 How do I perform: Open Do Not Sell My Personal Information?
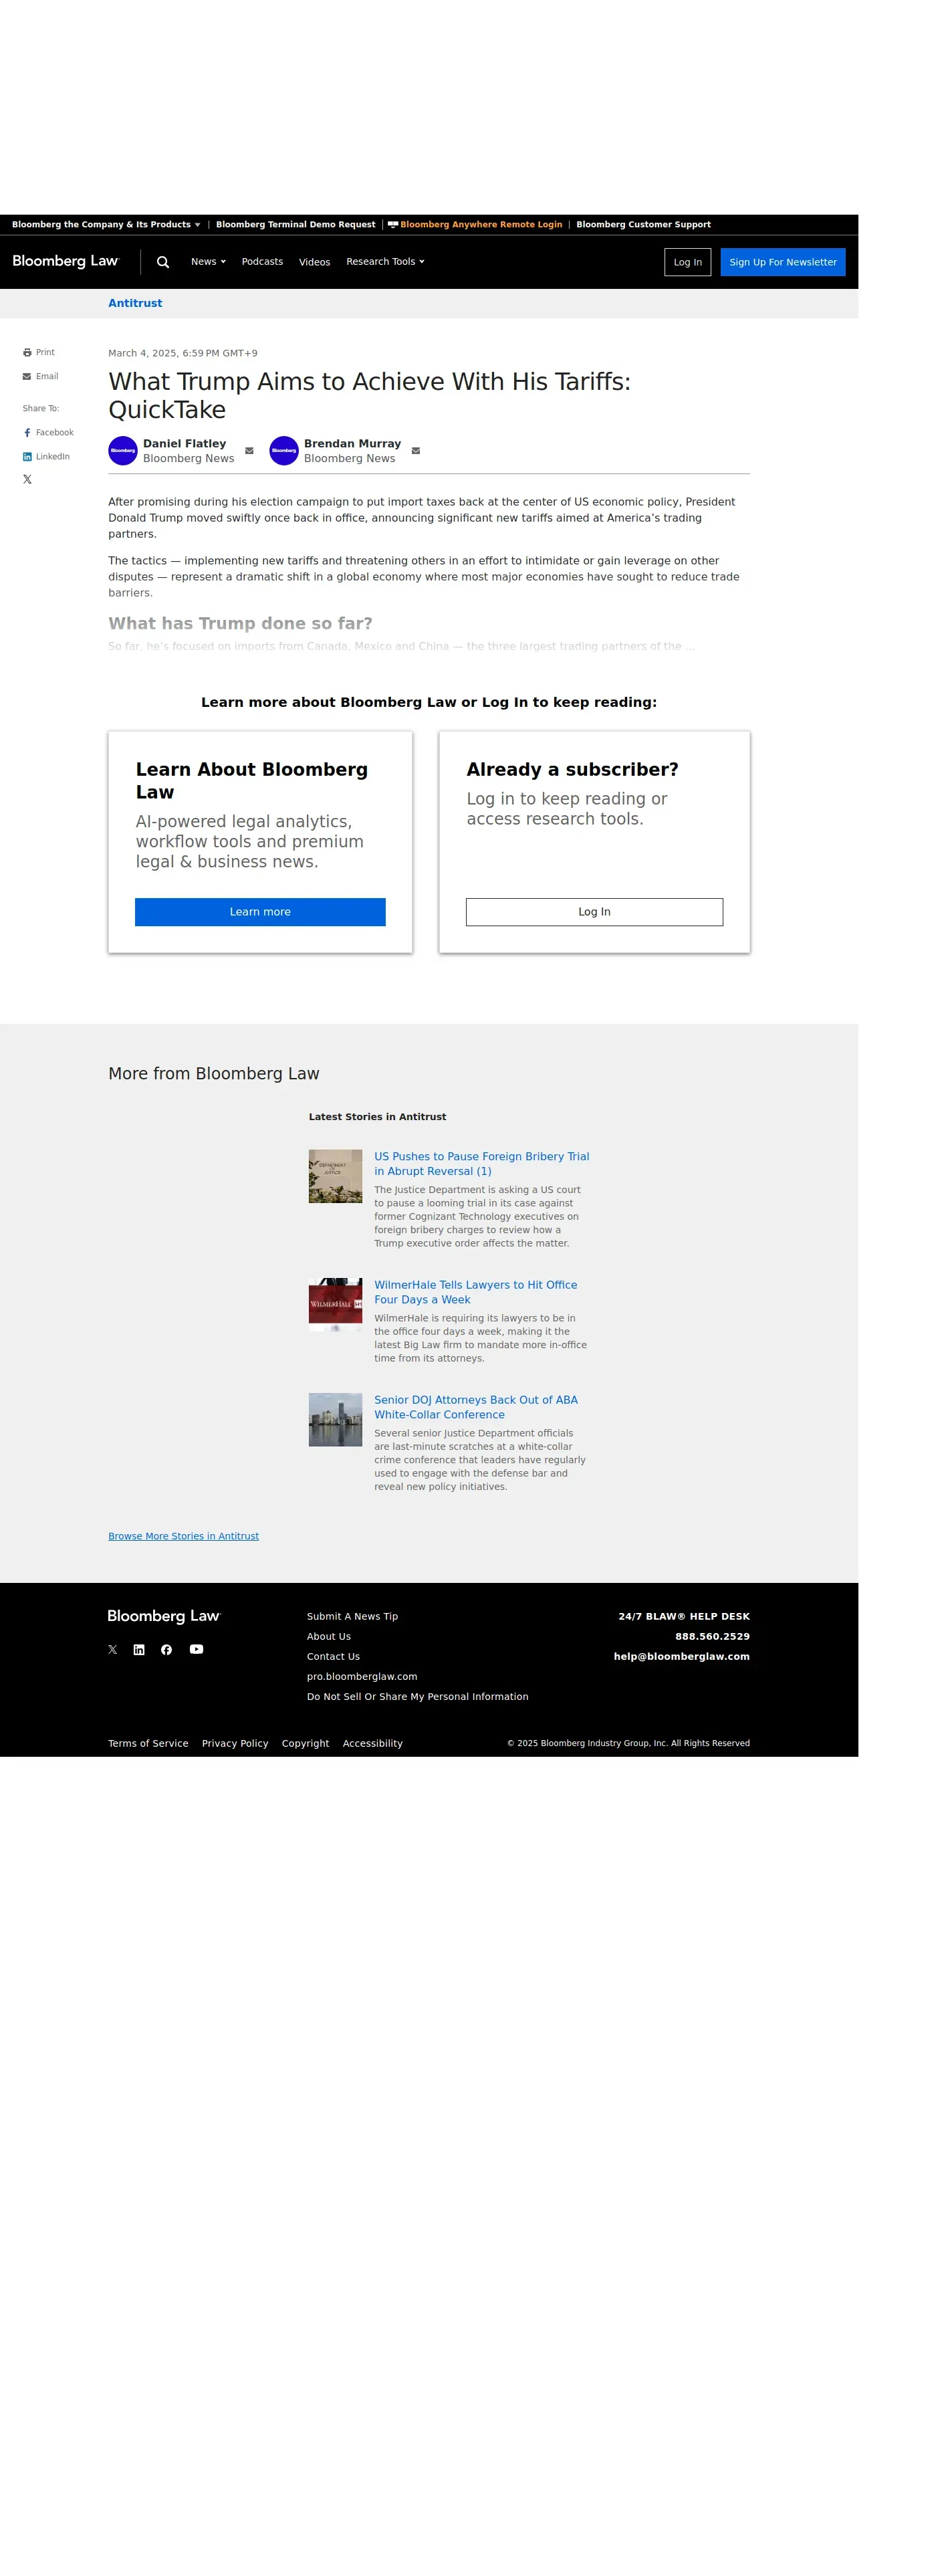coord(417,1696)
